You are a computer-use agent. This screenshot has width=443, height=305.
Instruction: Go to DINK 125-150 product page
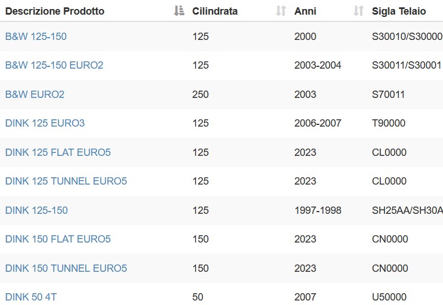click(37, 210)
